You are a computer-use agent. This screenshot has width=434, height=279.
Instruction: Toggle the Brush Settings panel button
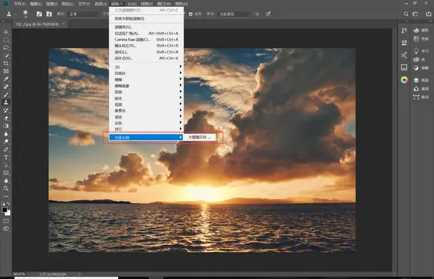39,14
